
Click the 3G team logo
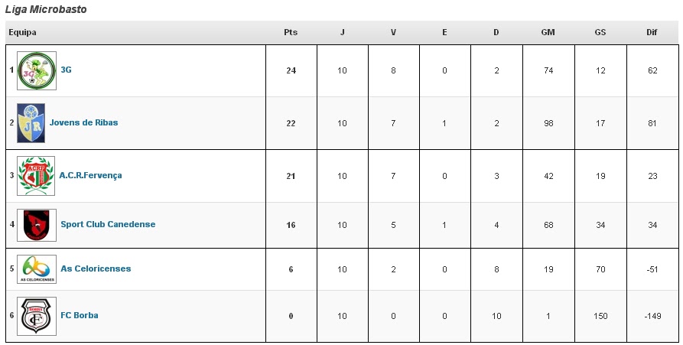tap(37, 70)
